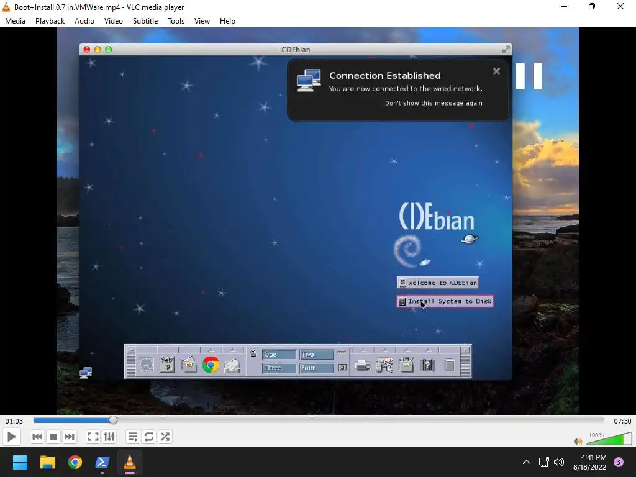The height and width of the screenshot is (477, 636).
Task: Stop VLC playback
Action: pyautogui.click(x=53, y=437)
